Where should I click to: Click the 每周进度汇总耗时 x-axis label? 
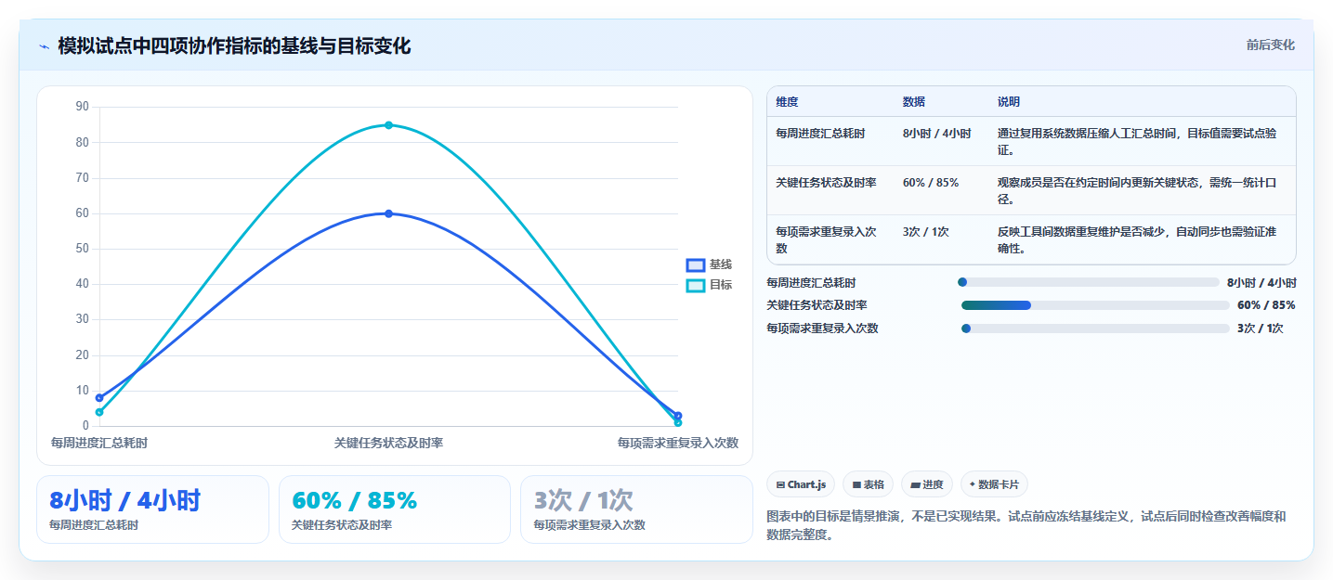point(99,443)
